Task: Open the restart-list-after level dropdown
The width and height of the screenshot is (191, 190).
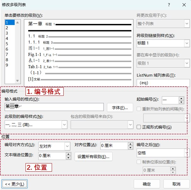Action: [x=187, y=118]
